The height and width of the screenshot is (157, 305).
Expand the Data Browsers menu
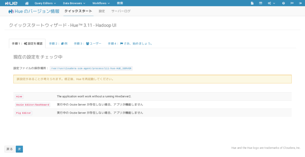(74, 3)
